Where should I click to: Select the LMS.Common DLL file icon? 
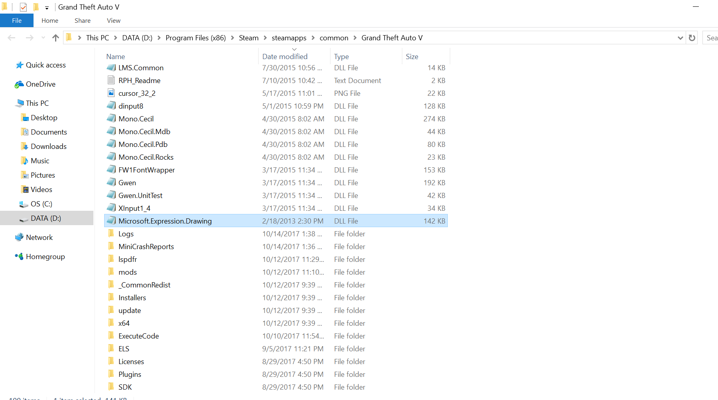click(x=111, y=67)
